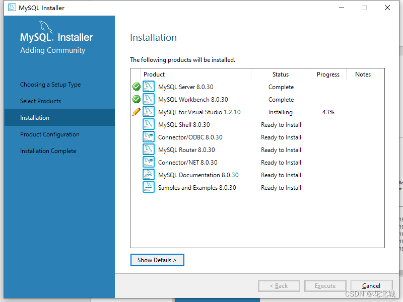
Task: Click the Connector/ODBC 8.0.30 product icon
Action: tap(149, 137)
